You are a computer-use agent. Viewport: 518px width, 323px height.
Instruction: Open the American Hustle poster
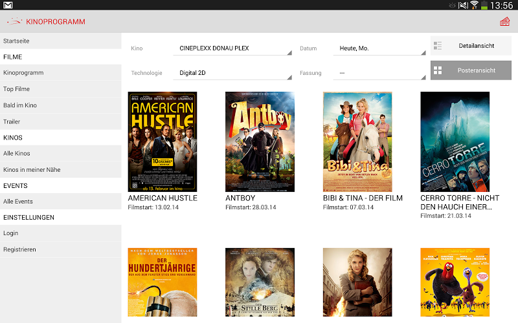[163, 141]
